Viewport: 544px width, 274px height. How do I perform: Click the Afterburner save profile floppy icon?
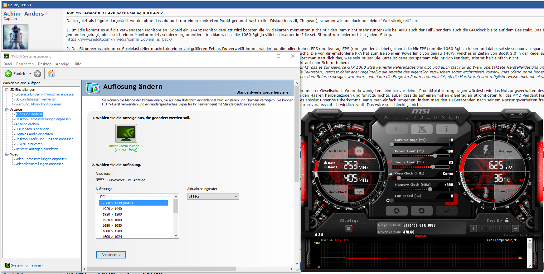[516, 229]
